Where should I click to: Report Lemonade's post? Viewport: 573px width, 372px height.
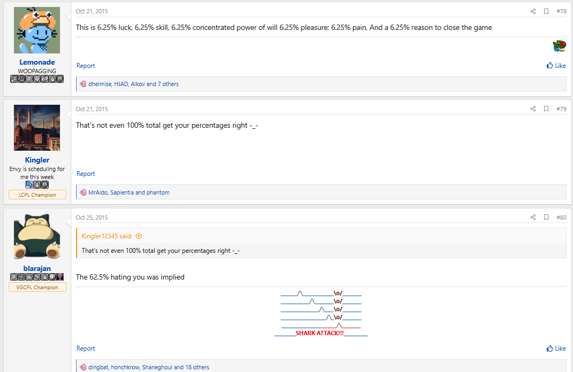point(86,66)
